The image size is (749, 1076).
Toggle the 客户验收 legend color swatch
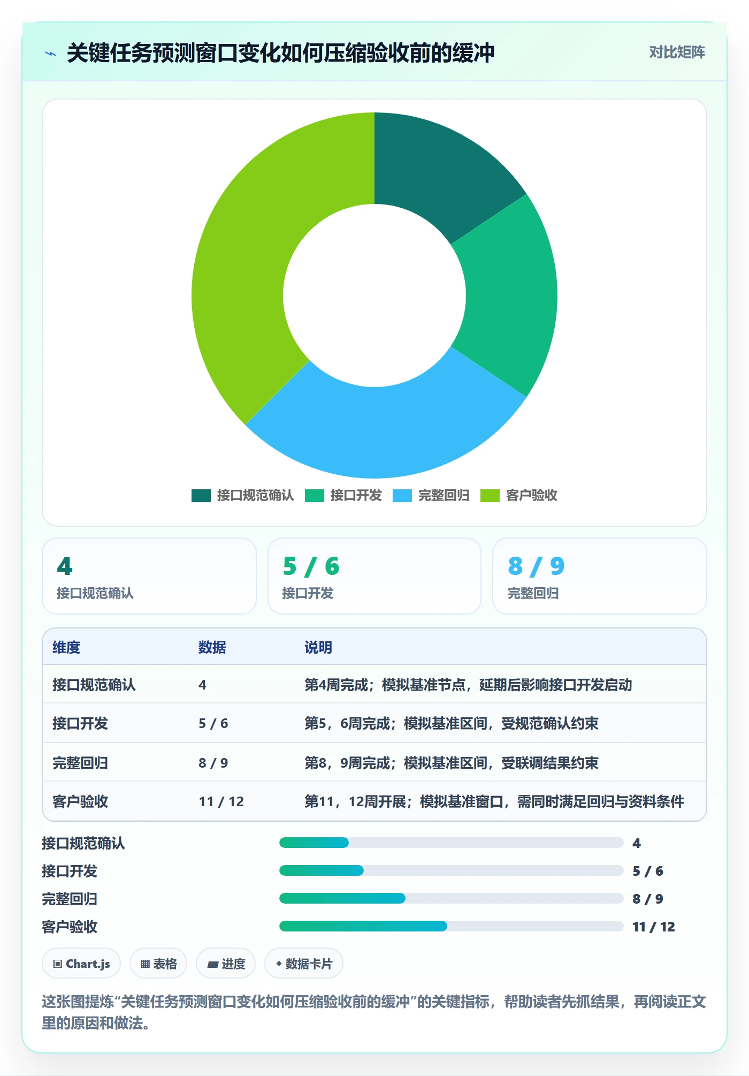click(490, 496)
